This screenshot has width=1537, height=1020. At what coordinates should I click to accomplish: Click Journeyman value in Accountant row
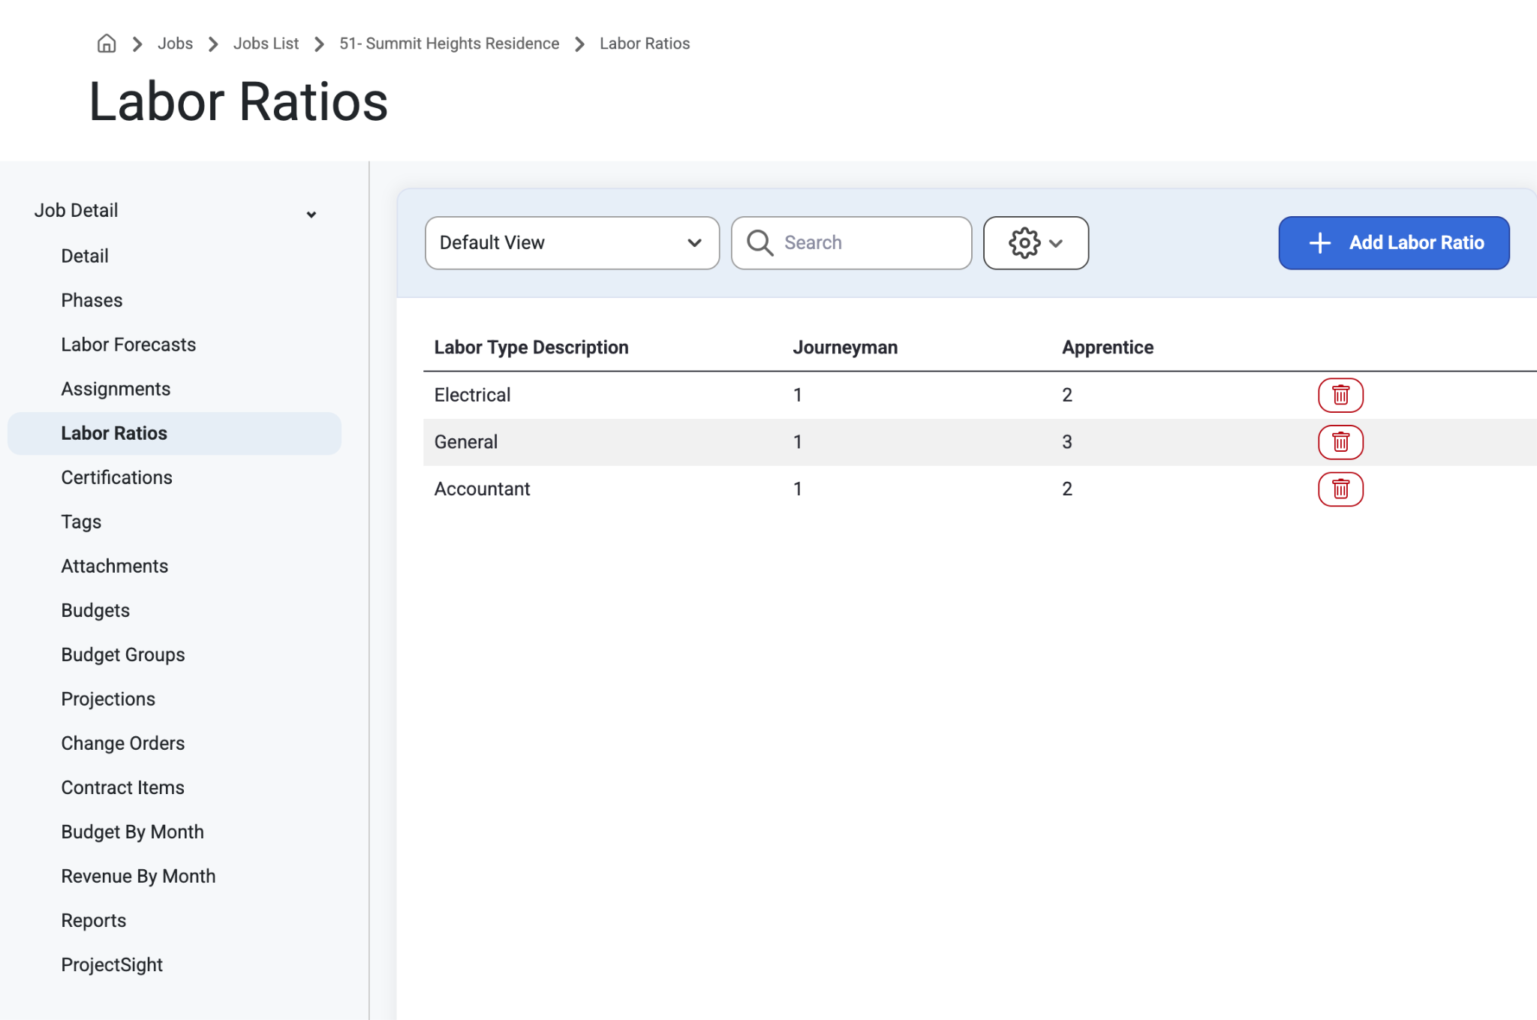point(798,489)
